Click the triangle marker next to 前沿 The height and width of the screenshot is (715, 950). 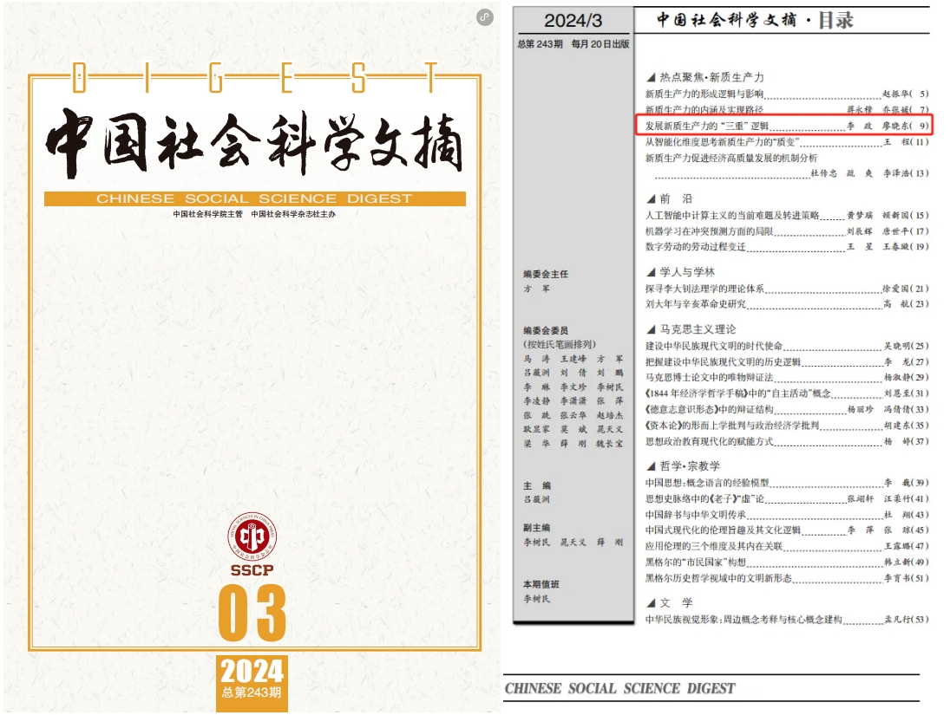pos(651,198)
